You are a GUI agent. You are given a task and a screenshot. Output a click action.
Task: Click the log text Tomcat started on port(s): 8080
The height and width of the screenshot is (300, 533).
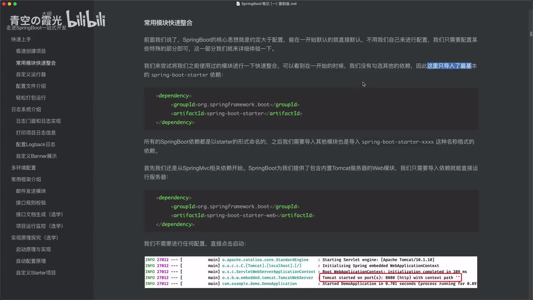click(359, 277)
